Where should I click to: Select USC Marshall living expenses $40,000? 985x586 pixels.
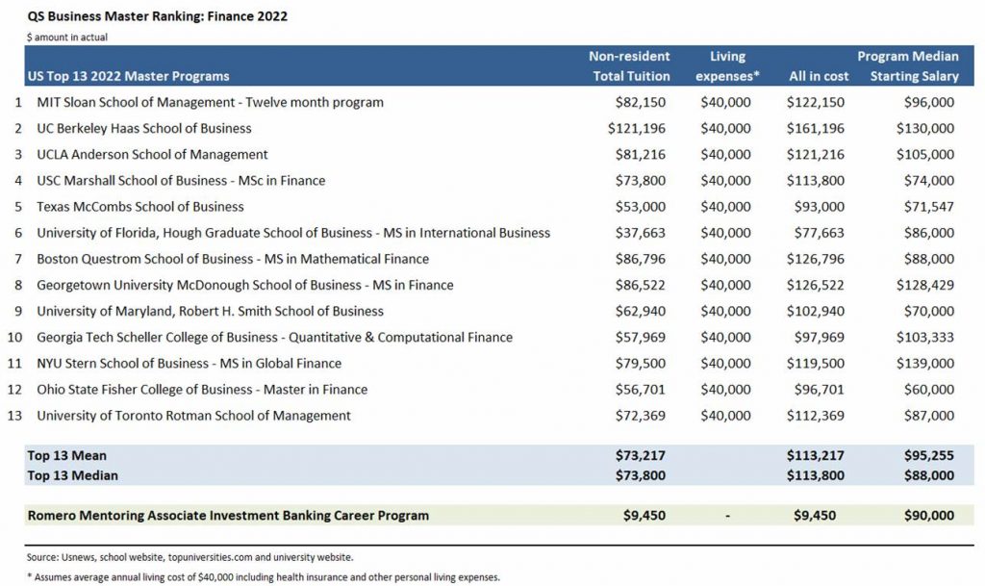click(725, 181)
